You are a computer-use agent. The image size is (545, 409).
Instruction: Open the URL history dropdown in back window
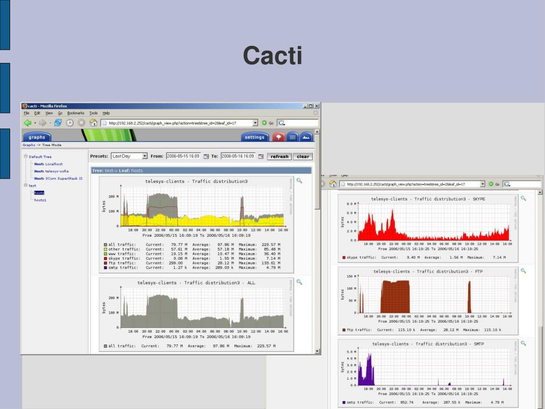click(x=483, y=184)
